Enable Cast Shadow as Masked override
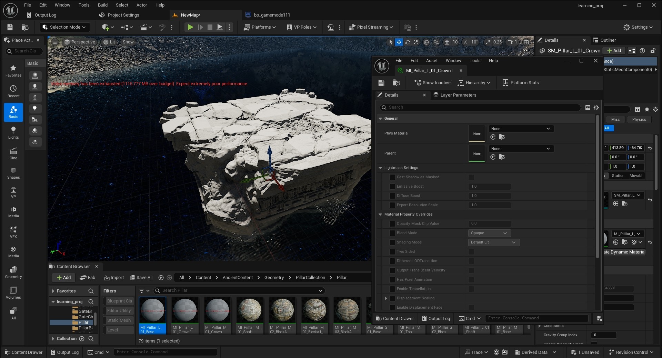 tap(392, 177)
